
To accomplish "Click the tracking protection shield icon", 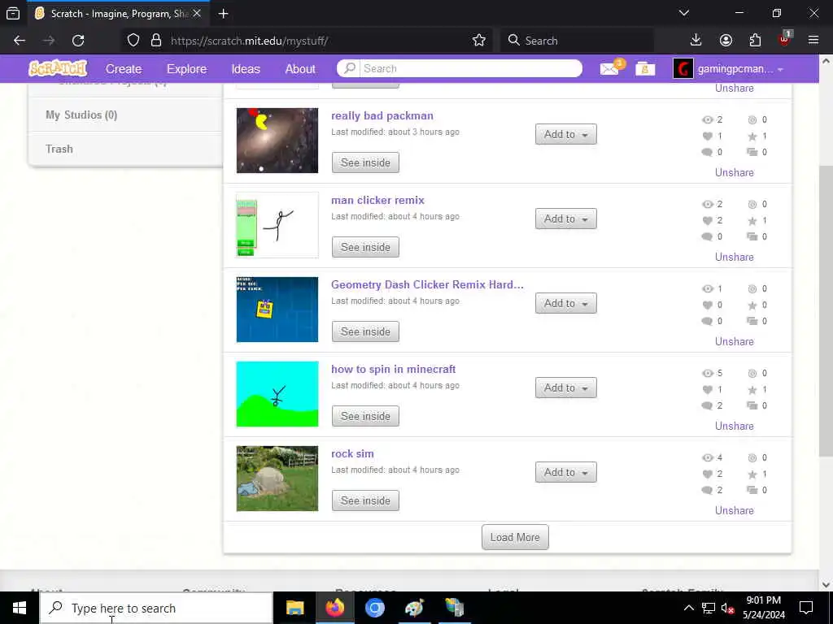I will (133, 41).
